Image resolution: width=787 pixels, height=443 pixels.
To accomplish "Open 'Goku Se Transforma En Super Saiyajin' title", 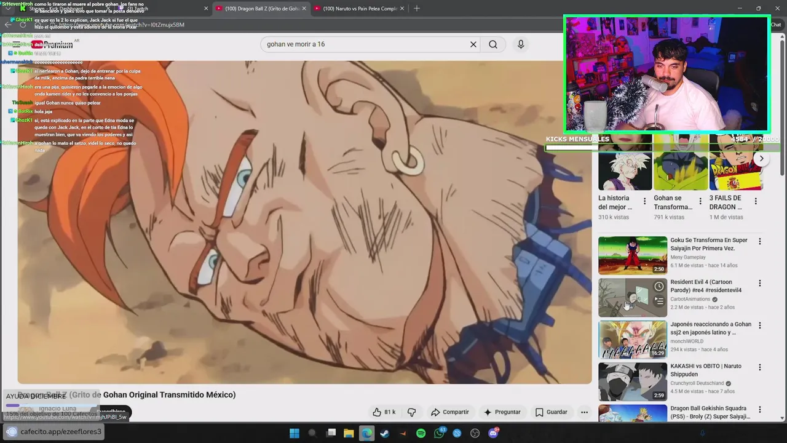I will [x=709, y=244].
